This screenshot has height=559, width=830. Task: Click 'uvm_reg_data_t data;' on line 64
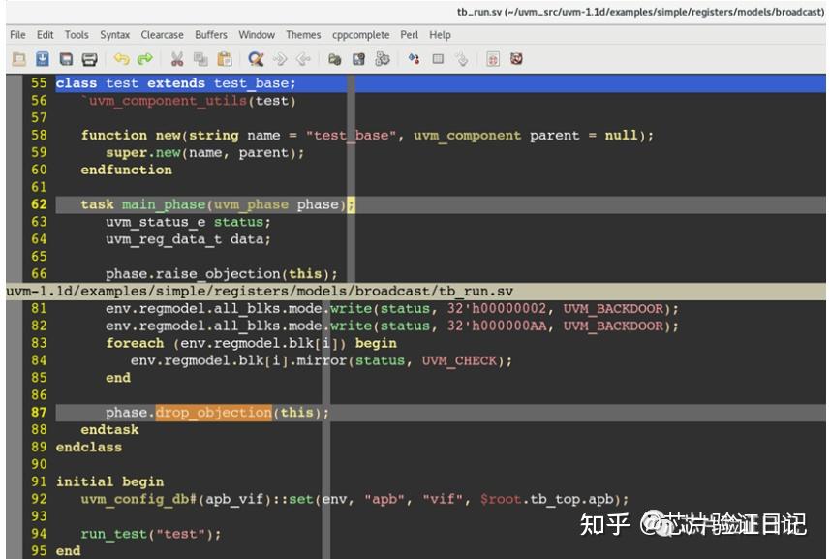[x=188, y=238]
